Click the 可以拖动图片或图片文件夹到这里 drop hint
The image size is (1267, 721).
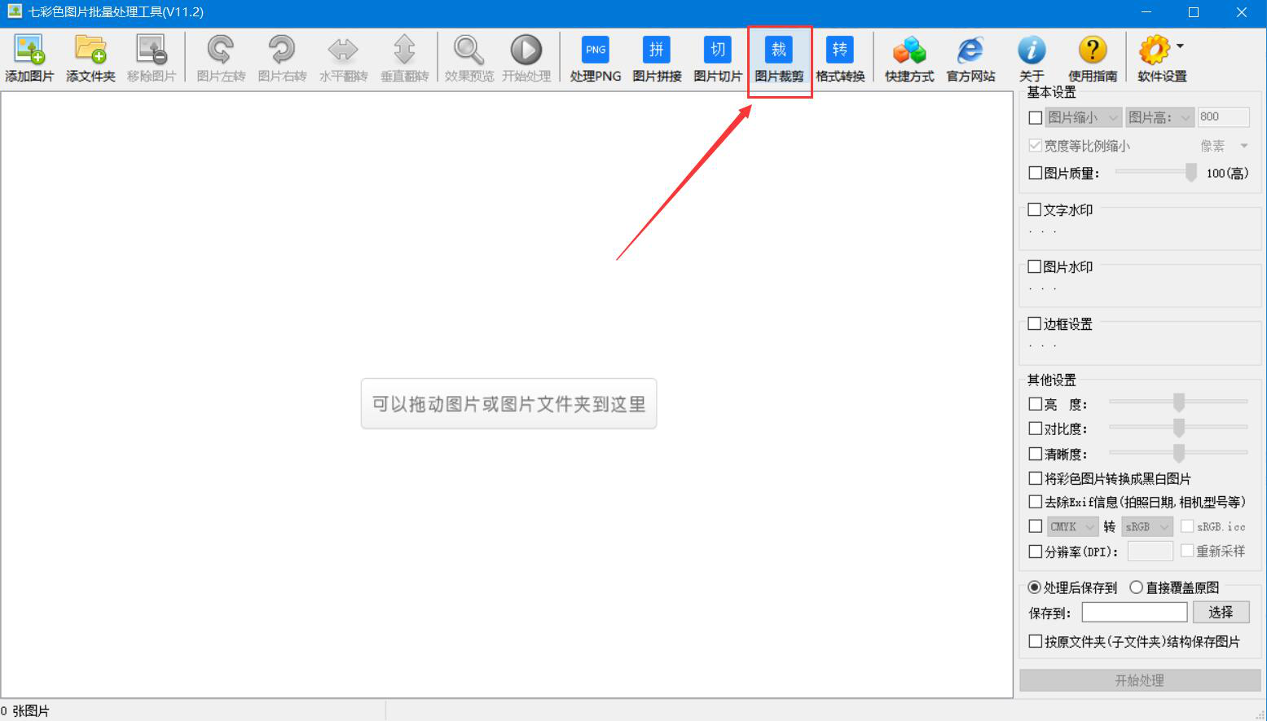(508, 403)
